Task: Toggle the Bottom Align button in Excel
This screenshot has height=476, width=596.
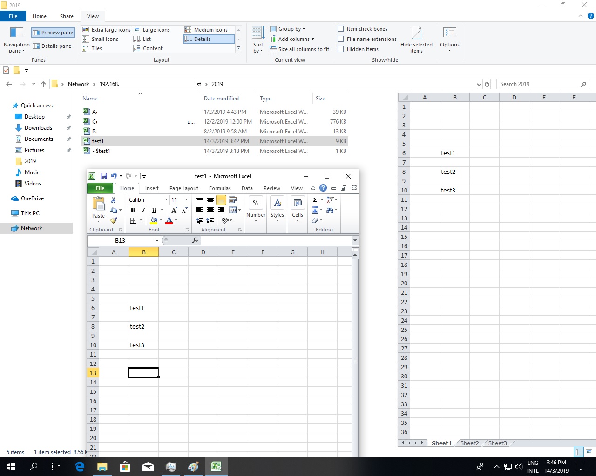Action: coord(221,200)
